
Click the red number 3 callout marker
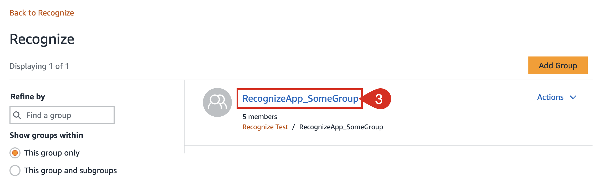pos(378,99)
